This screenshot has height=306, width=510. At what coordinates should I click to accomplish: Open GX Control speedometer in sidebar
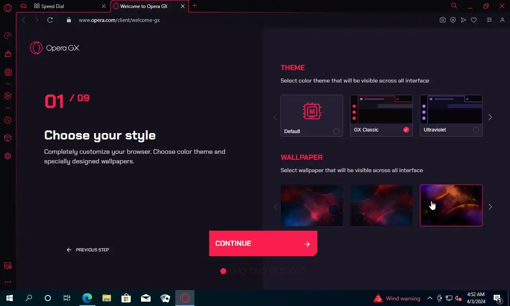(8, 36)
